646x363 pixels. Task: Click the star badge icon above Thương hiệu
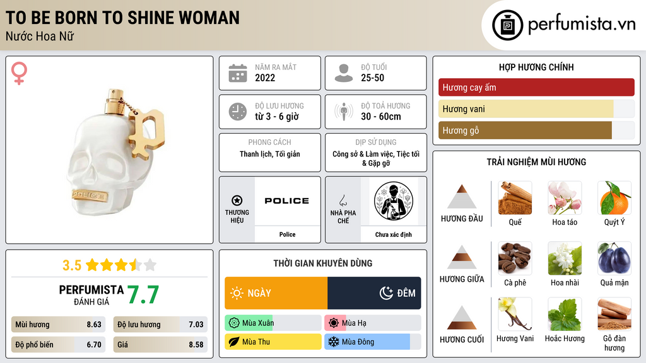[237, 200]
